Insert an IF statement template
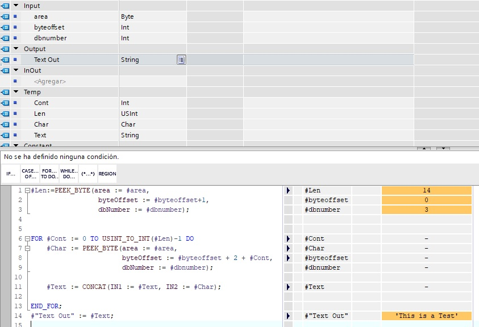 [x=11, y=174]
